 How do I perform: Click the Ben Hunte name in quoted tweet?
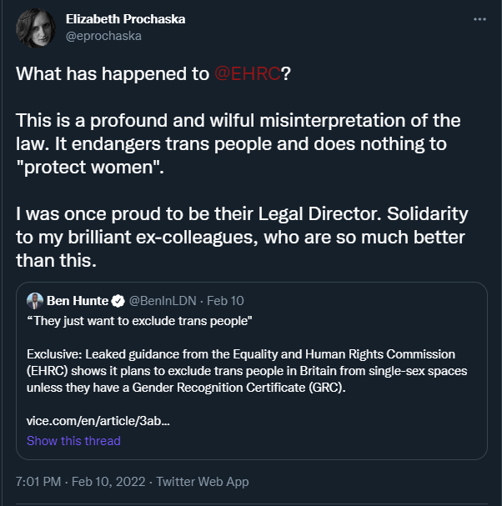click(x=78, y=301)
